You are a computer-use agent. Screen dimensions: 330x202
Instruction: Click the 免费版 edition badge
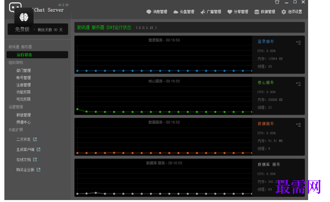tap(22, 30)
